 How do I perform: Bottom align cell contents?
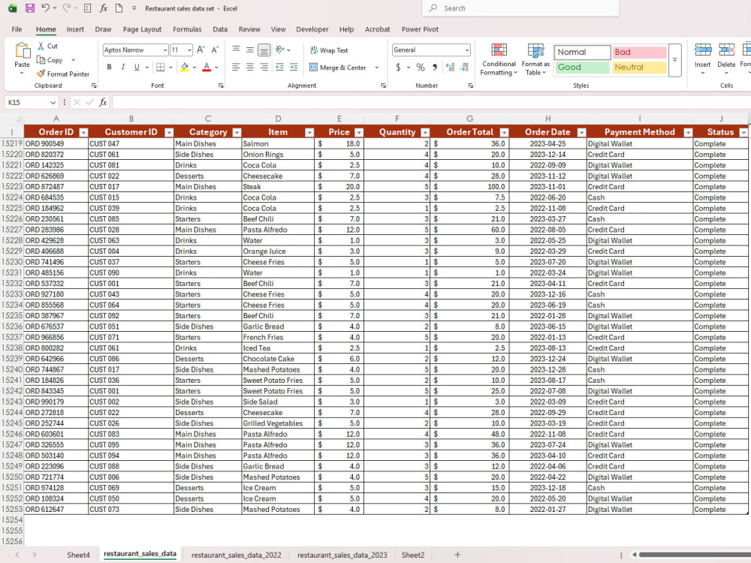click(x=264, y=50)
